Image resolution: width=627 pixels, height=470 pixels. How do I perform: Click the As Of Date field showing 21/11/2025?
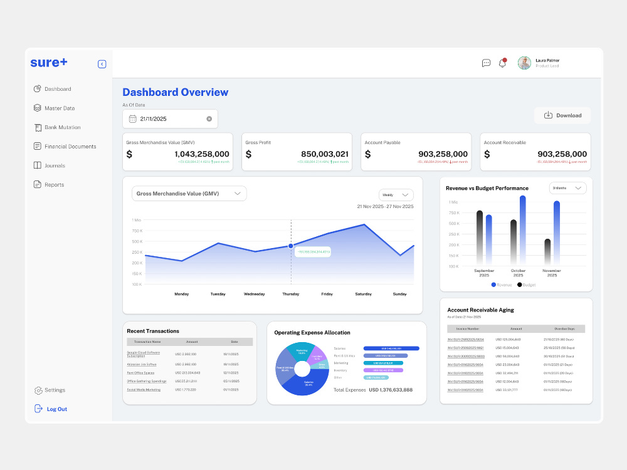coord(170,118)
